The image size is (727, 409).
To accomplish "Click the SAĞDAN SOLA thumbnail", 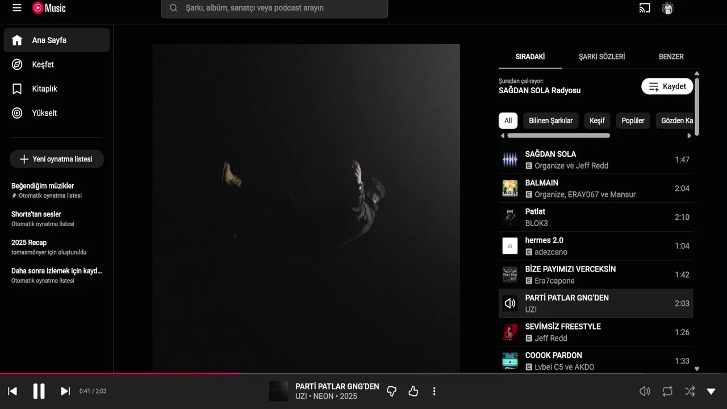I will 510,160.
